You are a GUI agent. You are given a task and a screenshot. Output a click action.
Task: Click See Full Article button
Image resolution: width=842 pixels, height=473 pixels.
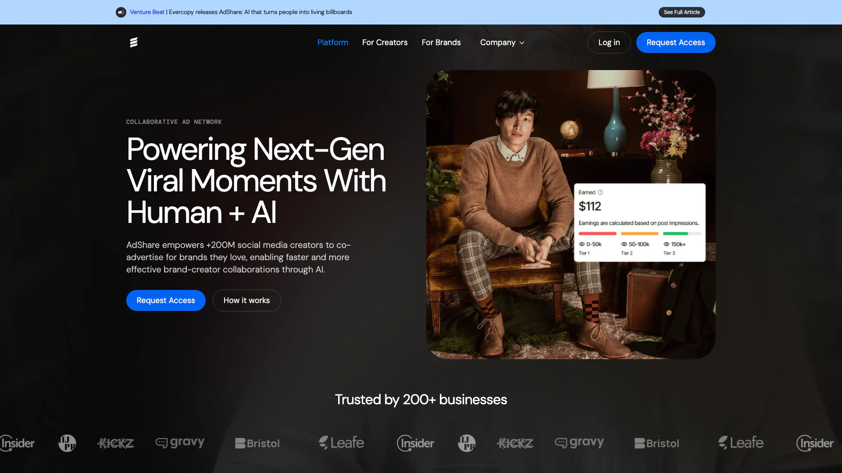pyautogui.click(x=681, y=12)
